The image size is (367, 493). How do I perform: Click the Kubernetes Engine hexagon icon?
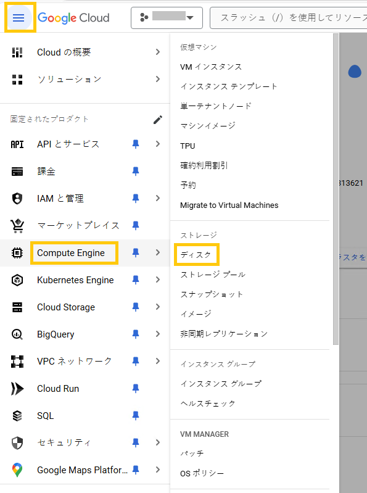(x=17, y=280)
